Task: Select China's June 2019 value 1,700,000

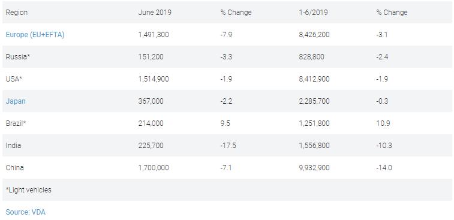Action: point(154,168)
